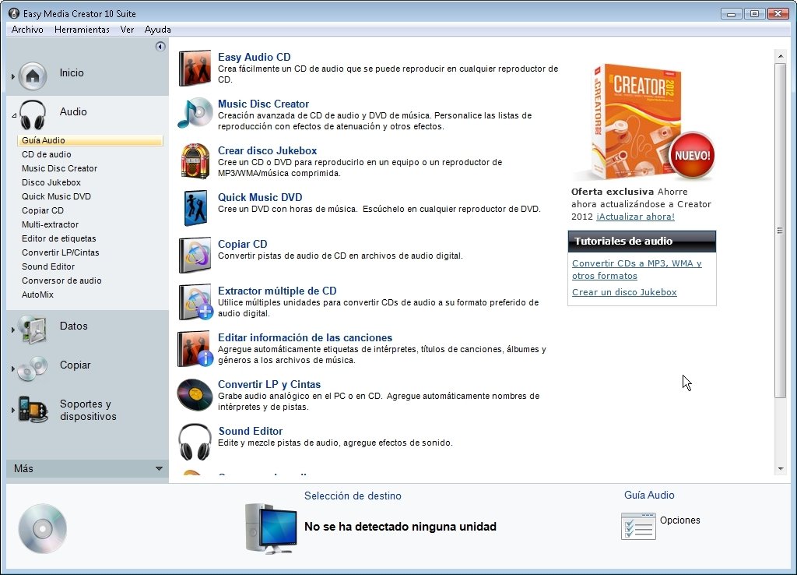Open the Más dropdown
Image resolution: width=797 pixels, height=575 pixels.
click(87, 468)
